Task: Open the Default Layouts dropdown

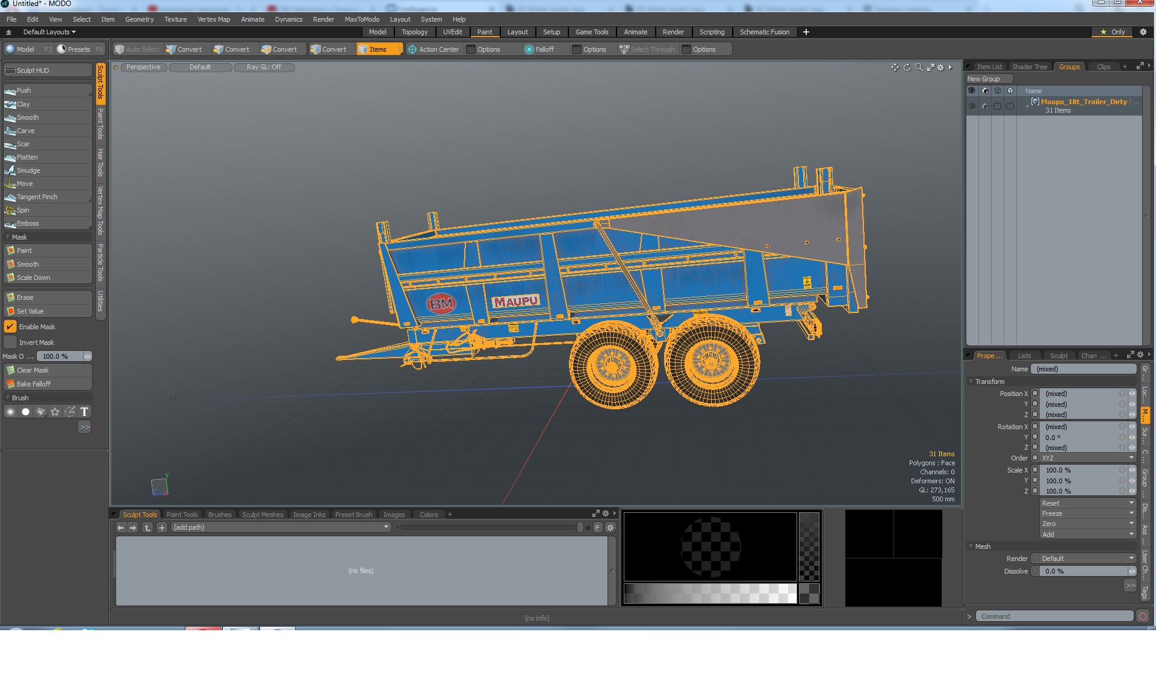Action: (49, 32)
